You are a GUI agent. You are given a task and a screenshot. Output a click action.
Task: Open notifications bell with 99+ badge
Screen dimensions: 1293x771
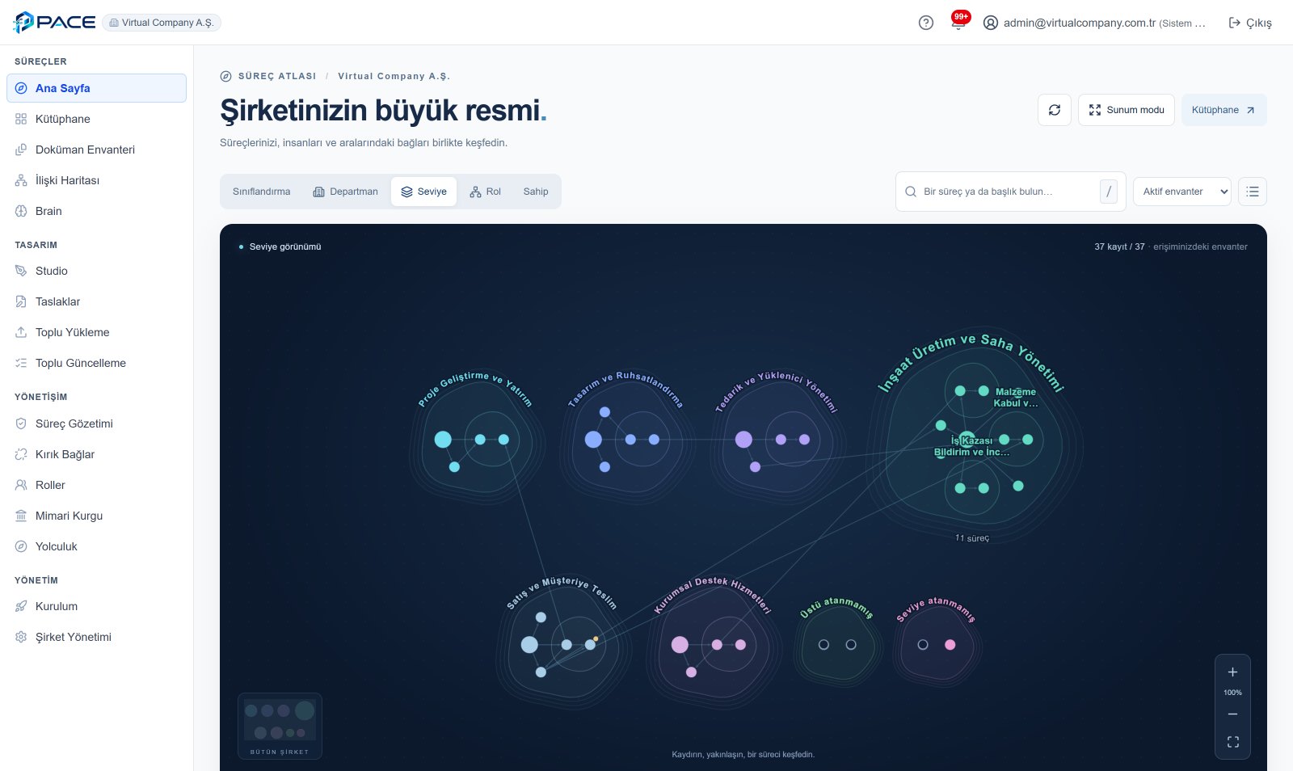pyautogui.click(x=959, y=21)
